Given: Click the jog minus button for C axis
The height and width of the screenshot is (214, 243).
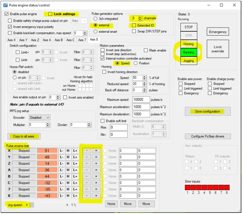Looking at the screenshot, I should click(87, 183).
